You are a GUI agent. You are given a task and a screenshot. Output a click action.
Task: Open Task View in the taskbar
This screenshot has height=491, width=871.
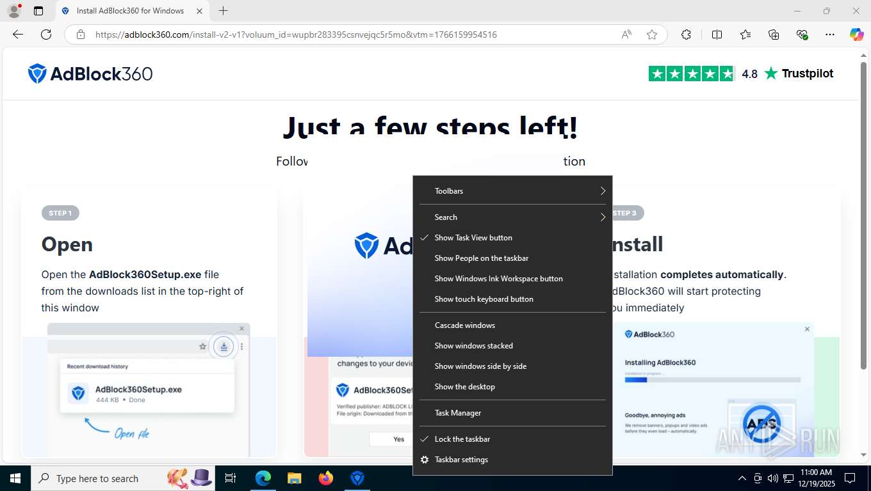coord(231,478)
